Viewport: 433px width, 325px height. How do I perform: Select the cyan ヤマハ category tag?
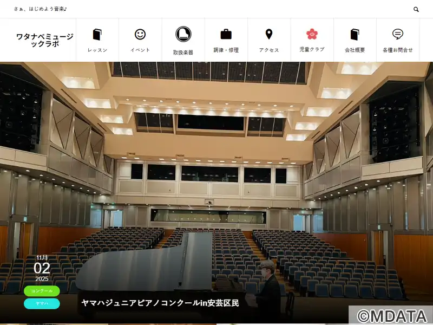click(x=42, y=303)
